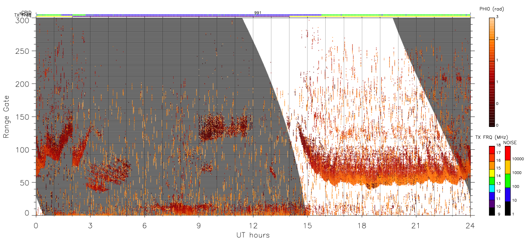529x244 pixels.
Task: Click the 'Range Gate' y-axis label
Action: coord(6,117)
